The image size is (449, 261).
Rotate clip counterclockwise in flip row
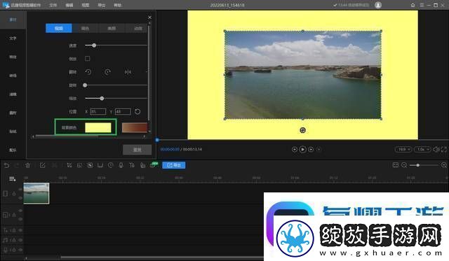88,72
